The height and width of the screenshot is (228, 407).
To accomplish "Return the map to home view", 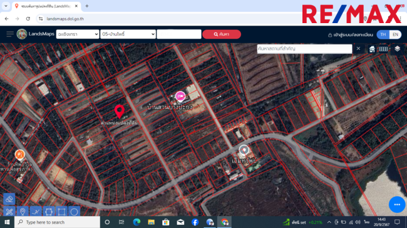I will (x=372, y=49).
